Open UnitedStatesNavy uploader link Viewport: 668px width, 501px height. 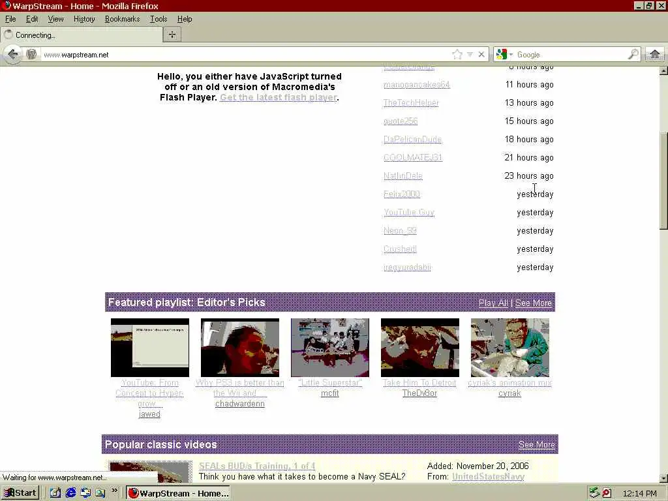[x=488, y=476]
